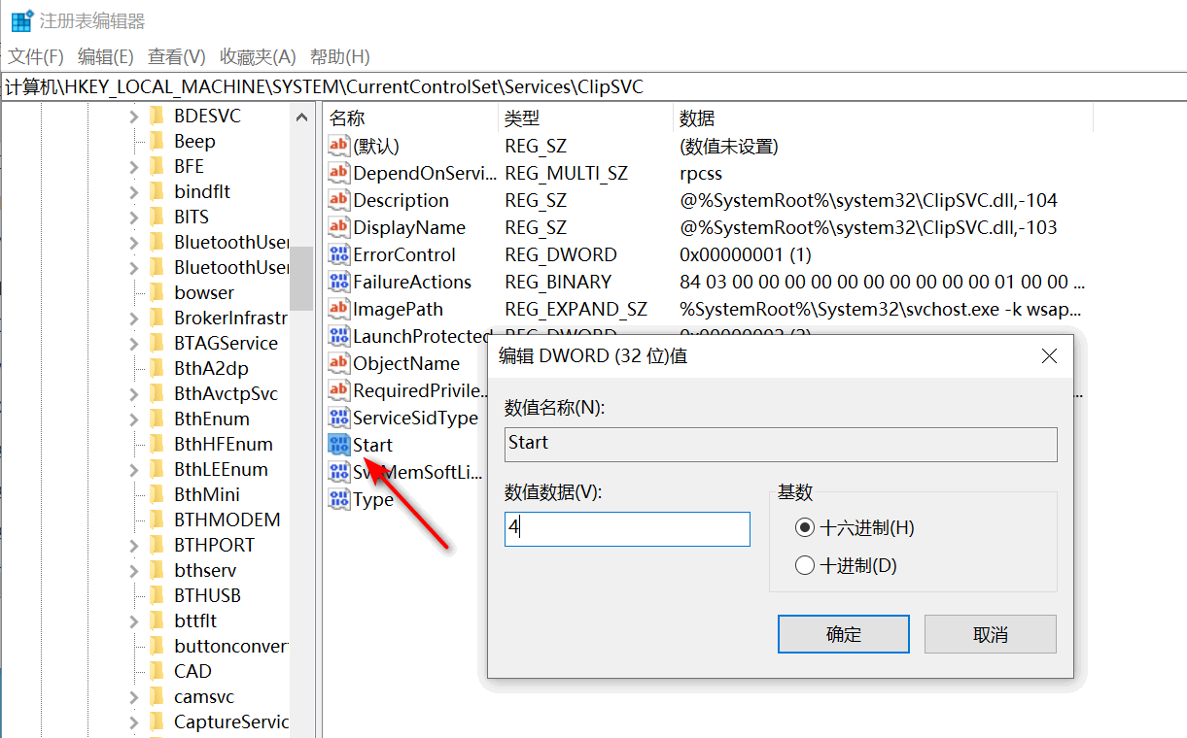Viewport: 1187px width, 738px height.
Task: Click the BrokerInfrastr key folder icon
Action: (157, 318)
